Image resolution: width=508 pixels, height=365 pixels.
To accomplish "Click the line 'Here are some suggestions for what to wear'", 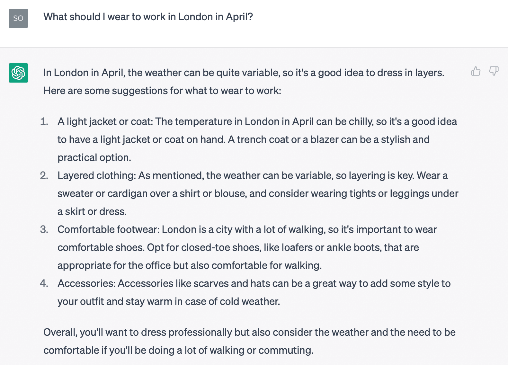I will coord(162,91).
